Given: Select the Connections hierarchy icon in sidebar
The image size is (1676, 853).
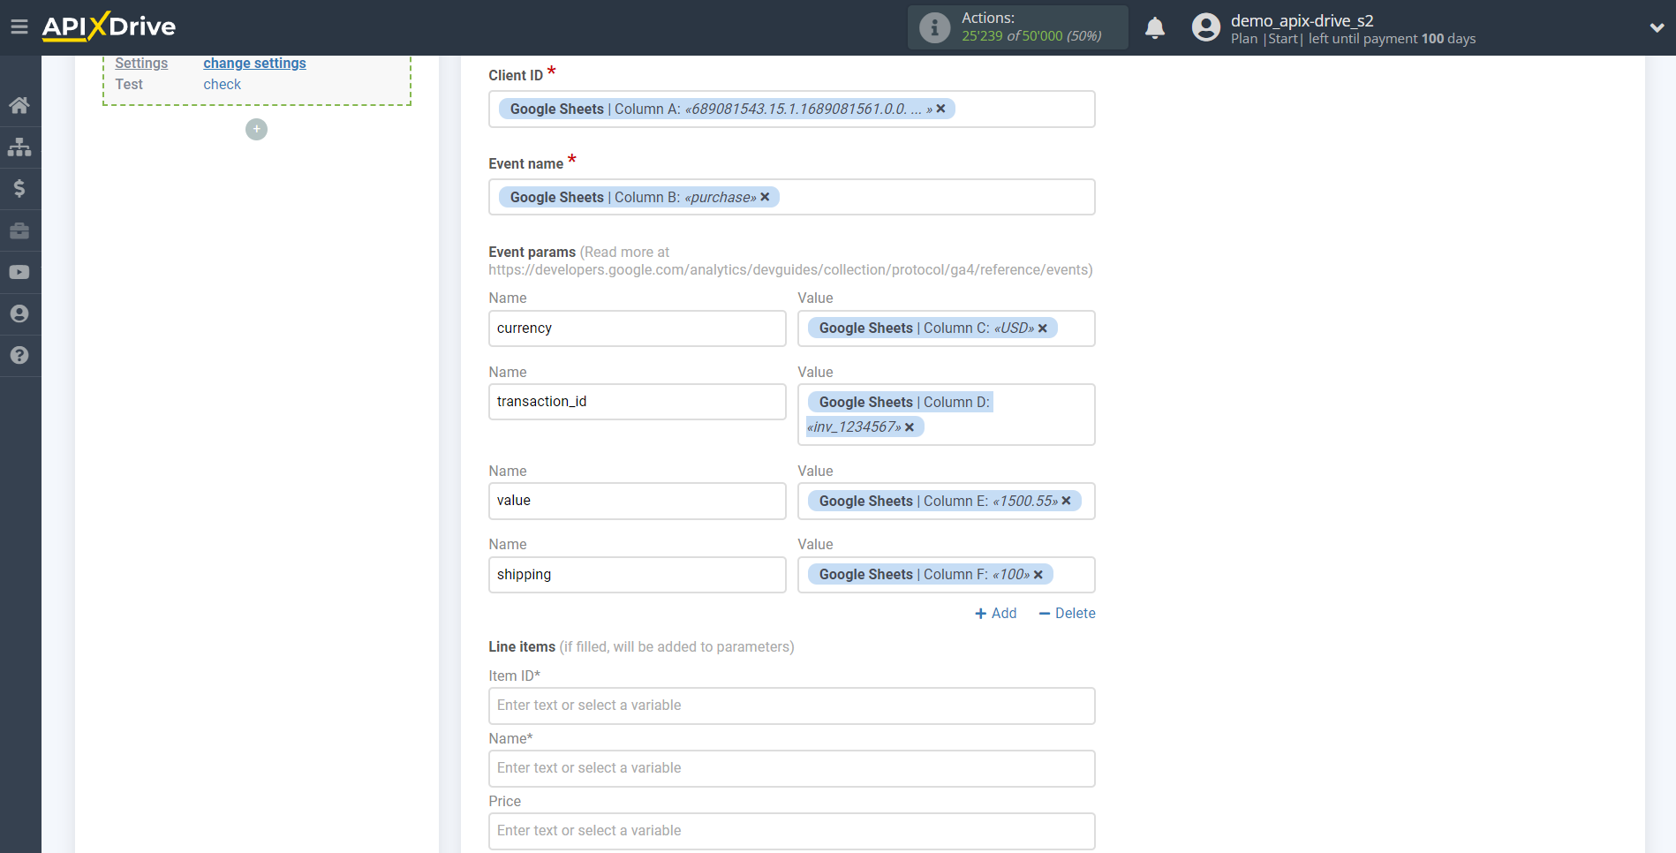Looking at the screenshot, I should click(19, 147).
